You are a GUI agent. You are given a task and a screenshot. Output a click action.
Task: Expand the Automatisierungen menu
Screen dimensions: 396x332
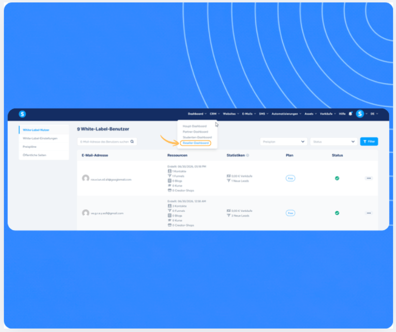click(x=287, y=114)
